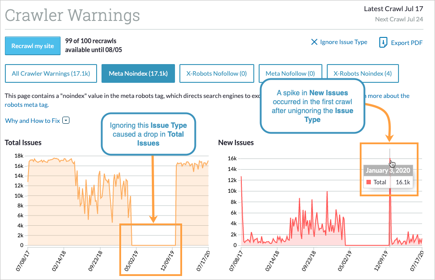Screen dimensions: 435x280
Task: Click the orange arrow pointing to the tooltip
Action: pyautogui.click(x=390, y=129)
